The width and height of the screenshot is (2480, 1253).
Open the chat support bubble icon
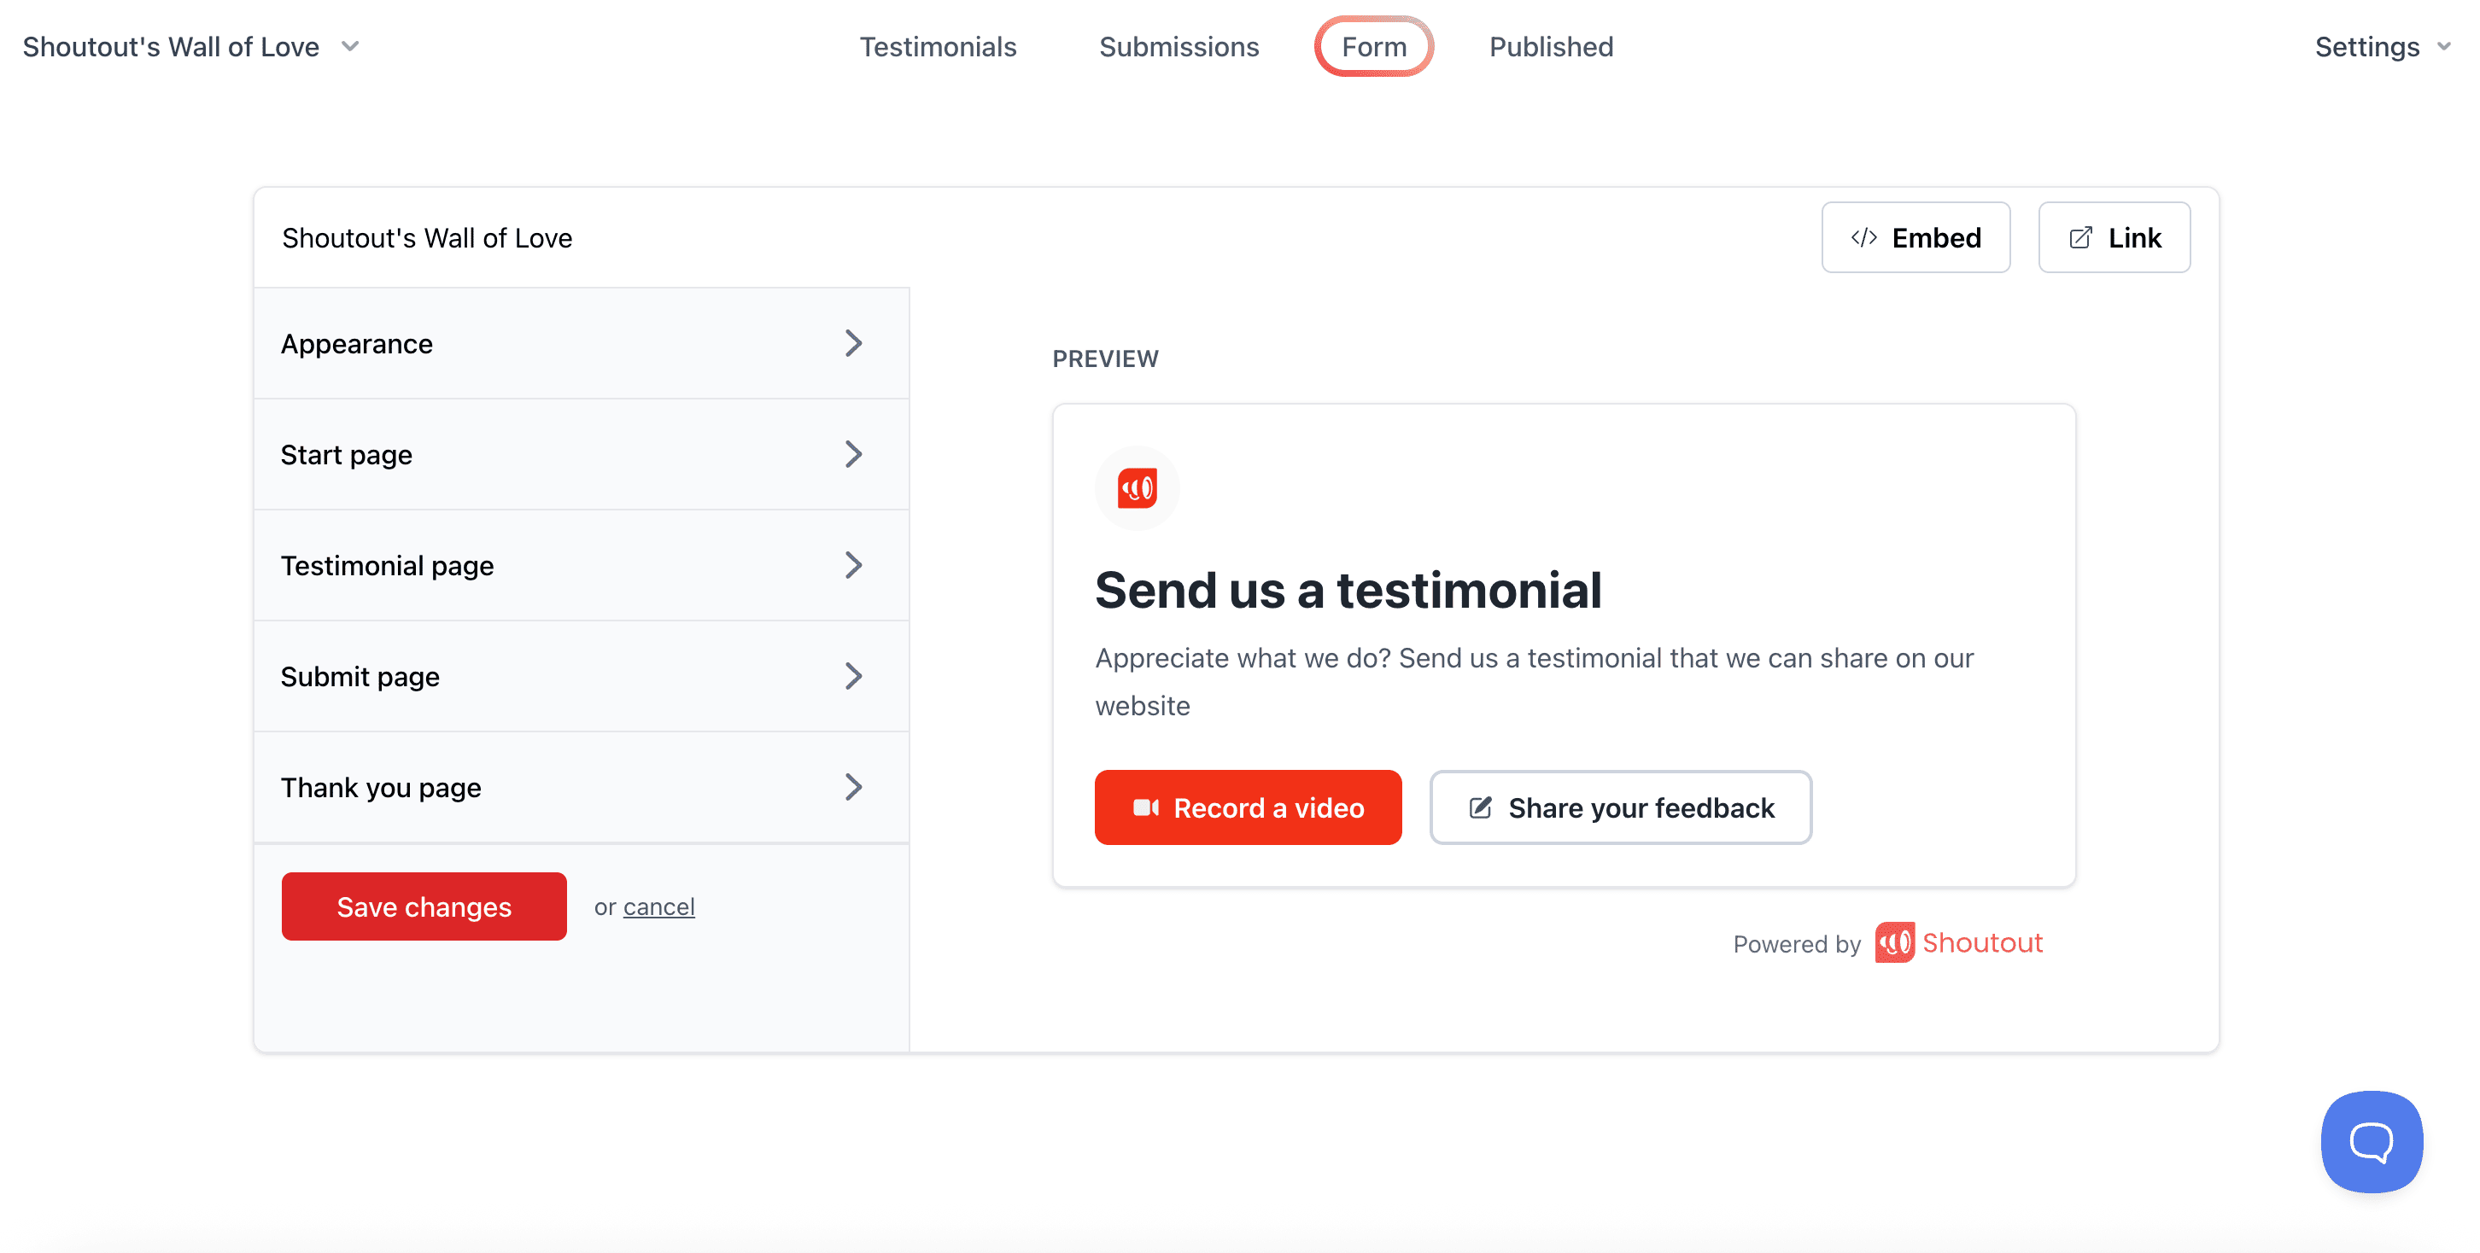tap(2372, 1141)
